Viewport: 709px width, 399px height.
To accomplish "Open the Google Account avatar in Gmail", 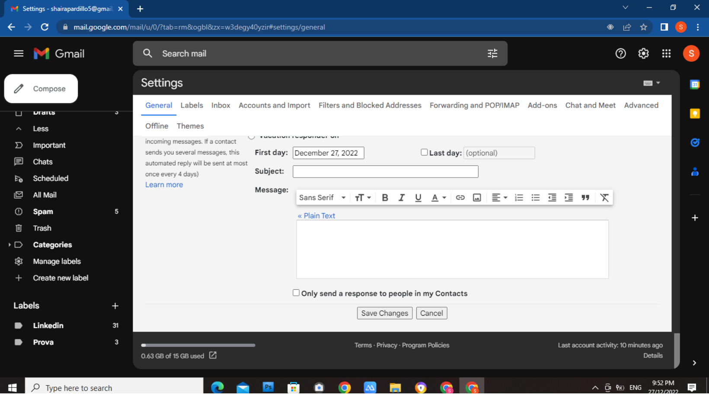I will pyautogui.click(x=691, y=54).
